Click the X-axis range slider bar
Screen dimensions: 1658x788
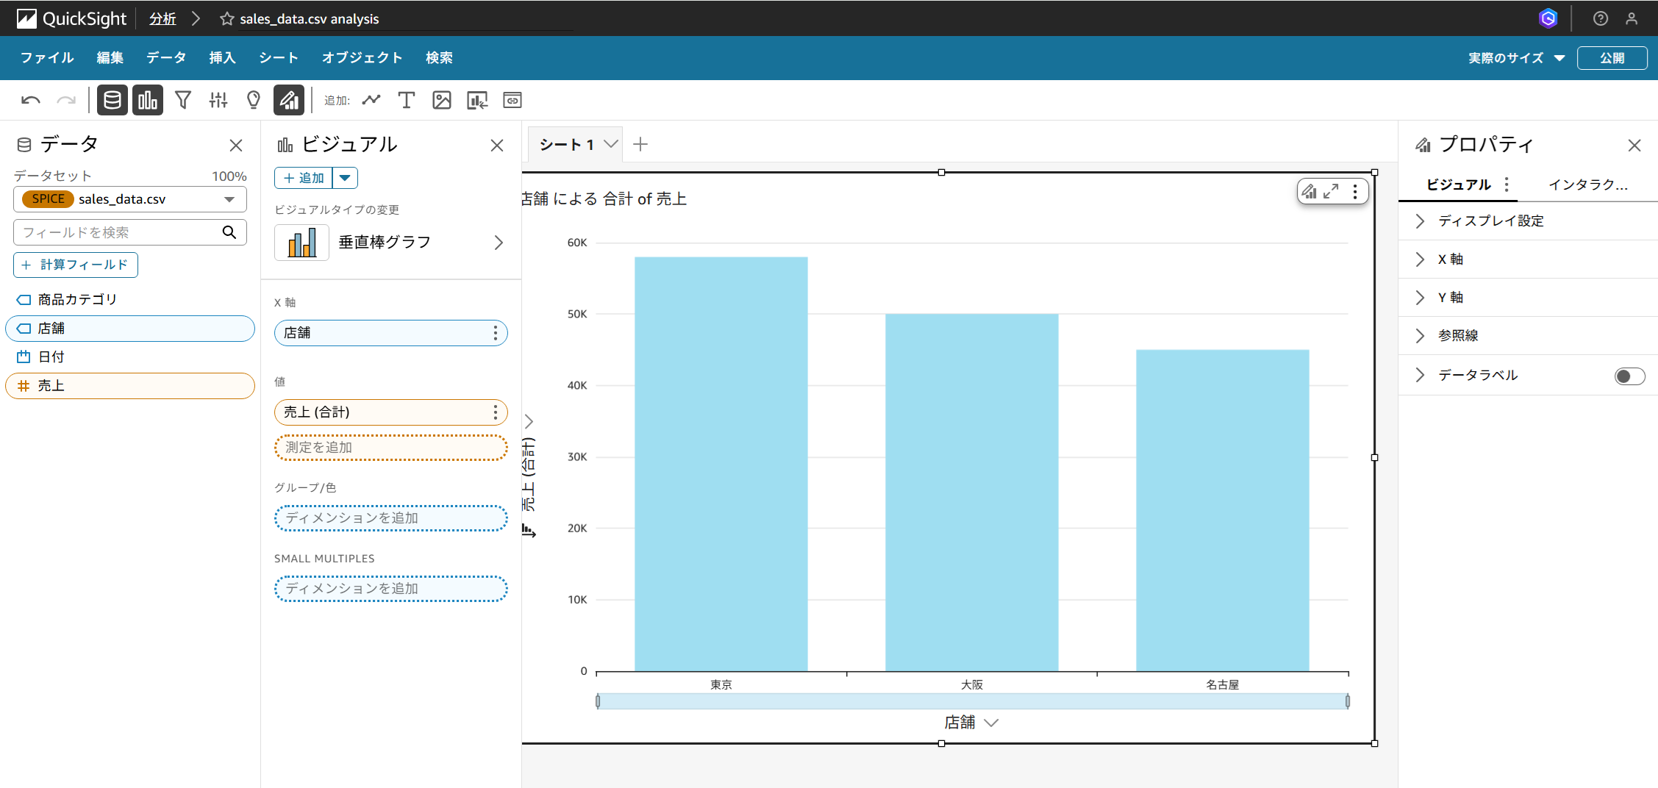971,701
